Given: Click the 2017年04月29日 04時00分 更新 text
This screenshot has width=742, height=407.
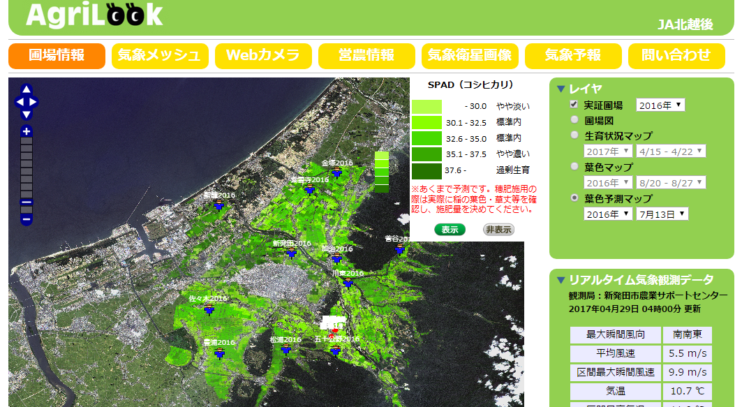Looking at the screenshot, I should [x=635, y=309].
